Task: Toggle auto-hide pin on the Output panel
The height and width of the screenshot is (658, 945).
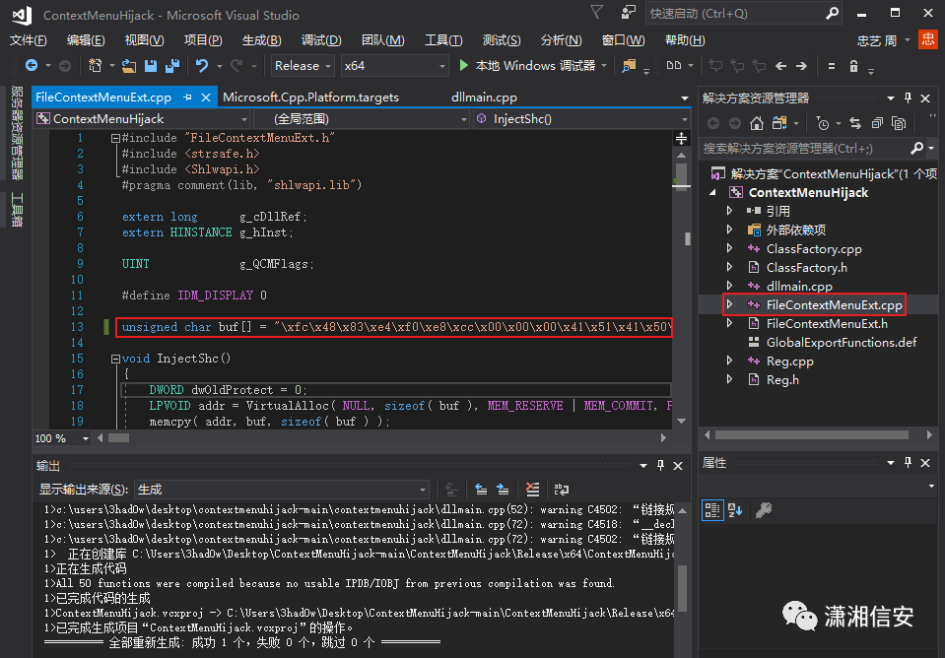Action: (660, 466)
